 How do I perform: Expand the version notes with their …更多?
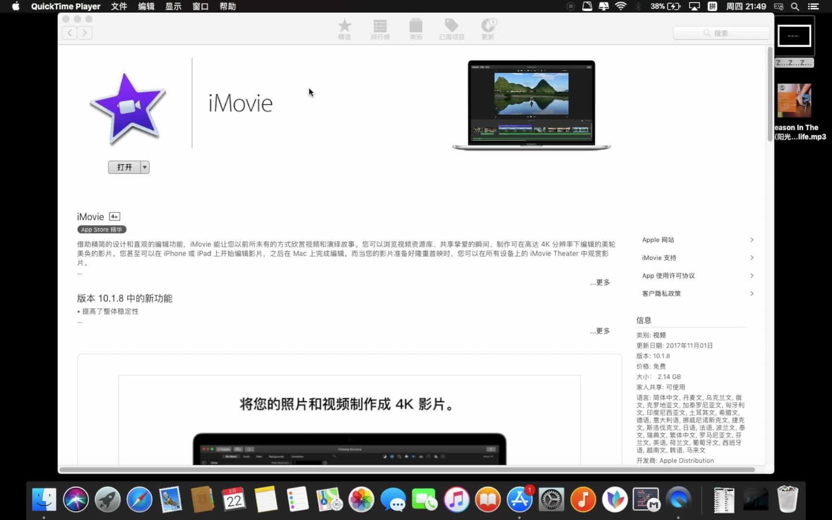pos(600,331)
